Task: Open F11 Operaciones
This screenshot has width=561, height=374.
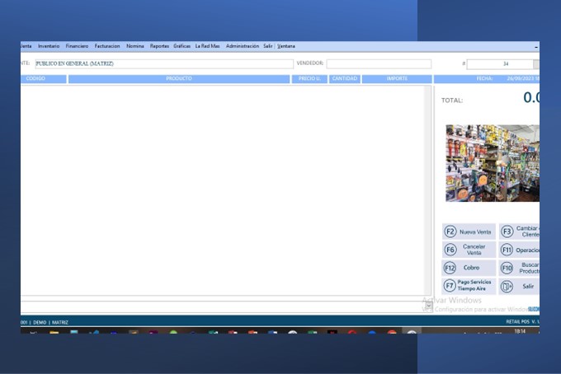Action: pos(520,250)
